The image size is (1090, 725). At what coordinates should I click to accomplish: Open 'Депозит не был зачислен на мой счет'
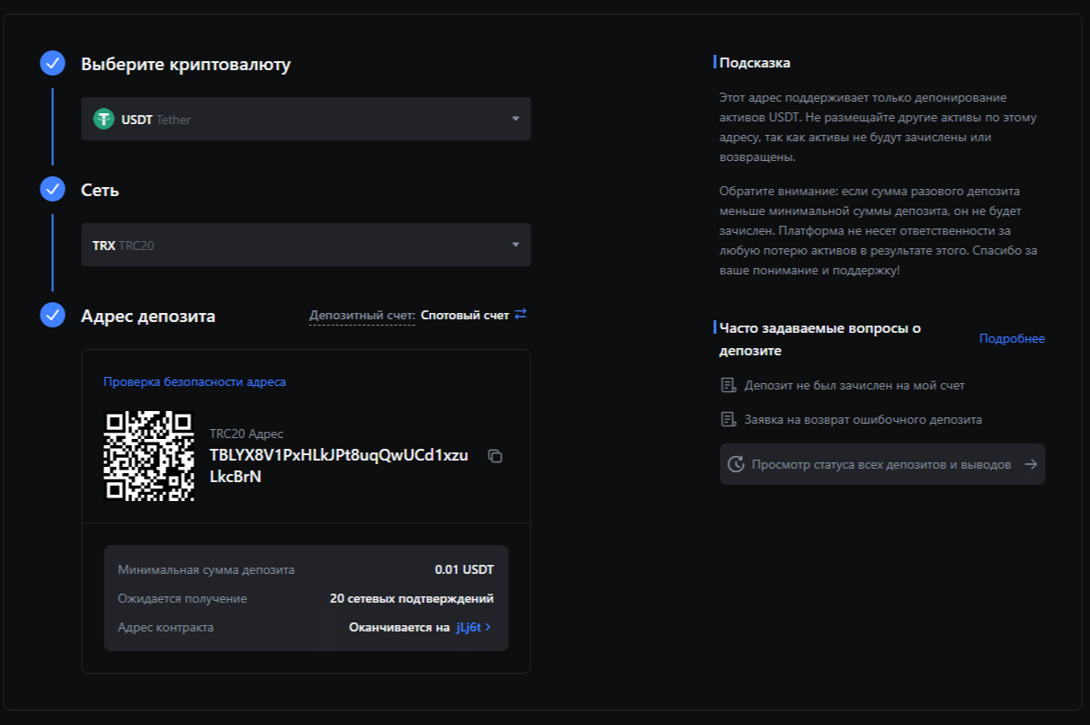[853, 385]
